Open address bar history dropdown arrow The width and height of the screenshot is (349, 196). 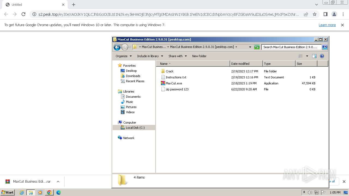click(x=250, y=47)
